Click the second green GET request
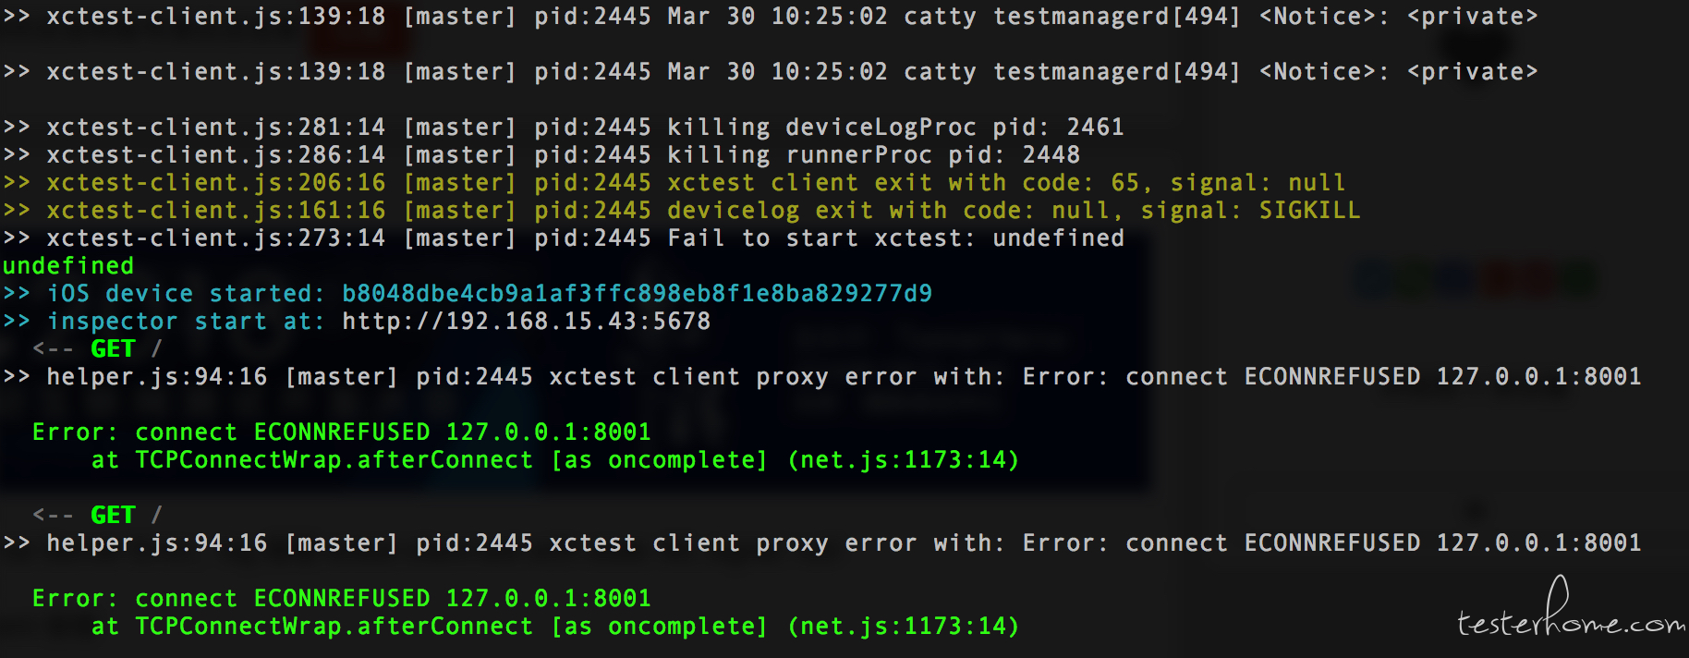Viewport: 1689px width, 658px height. click(x=113, y=516)
